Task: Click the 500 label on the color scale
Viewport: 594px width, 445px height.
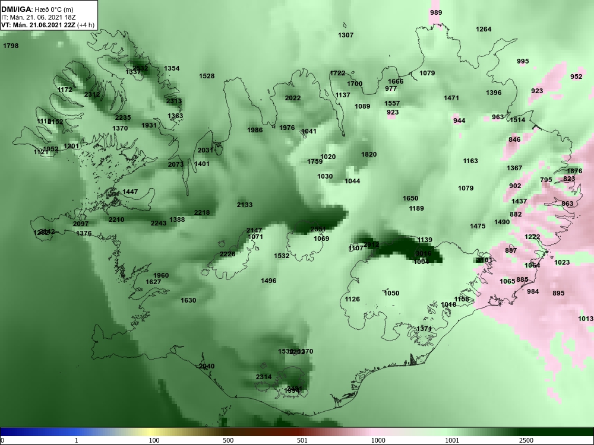Action: pyautogui.click(x=228, y=440)
